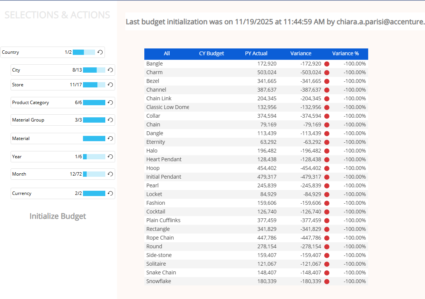This screenshot has width=425, height=299.
Task: Click the Initialize Budget button
Action: (58, 216)
